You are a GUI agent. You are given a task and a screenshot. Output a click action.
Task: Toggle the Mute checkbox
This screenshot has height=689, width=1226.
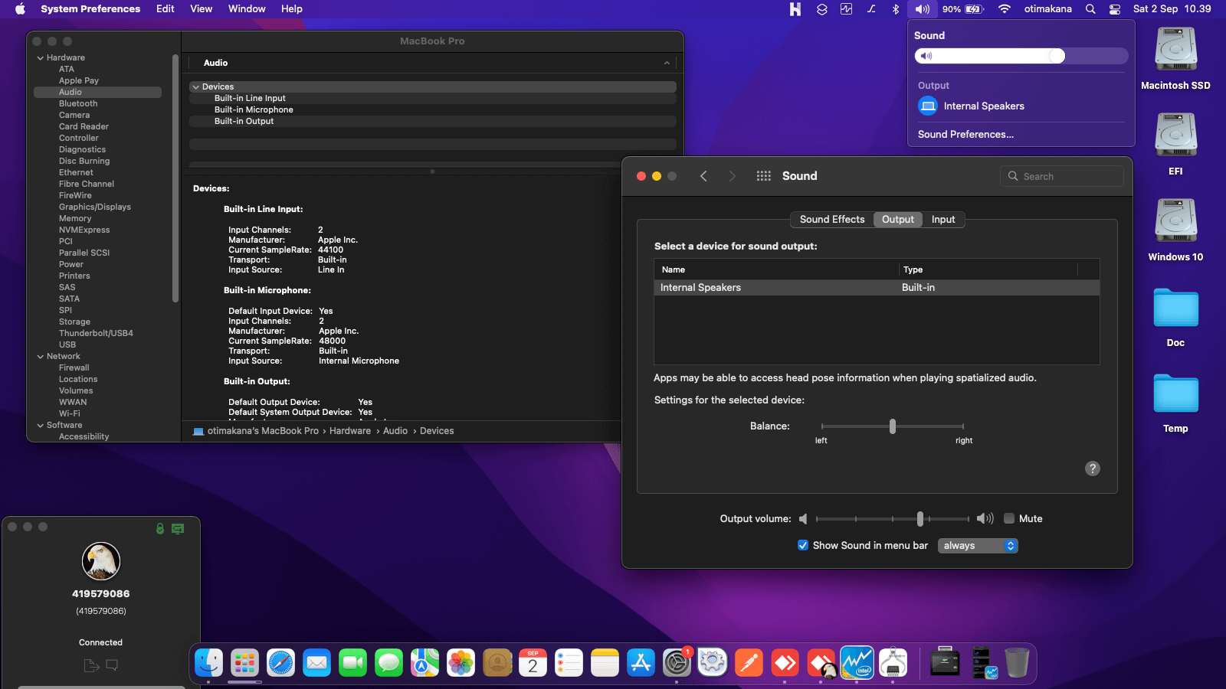(1009, 518)
